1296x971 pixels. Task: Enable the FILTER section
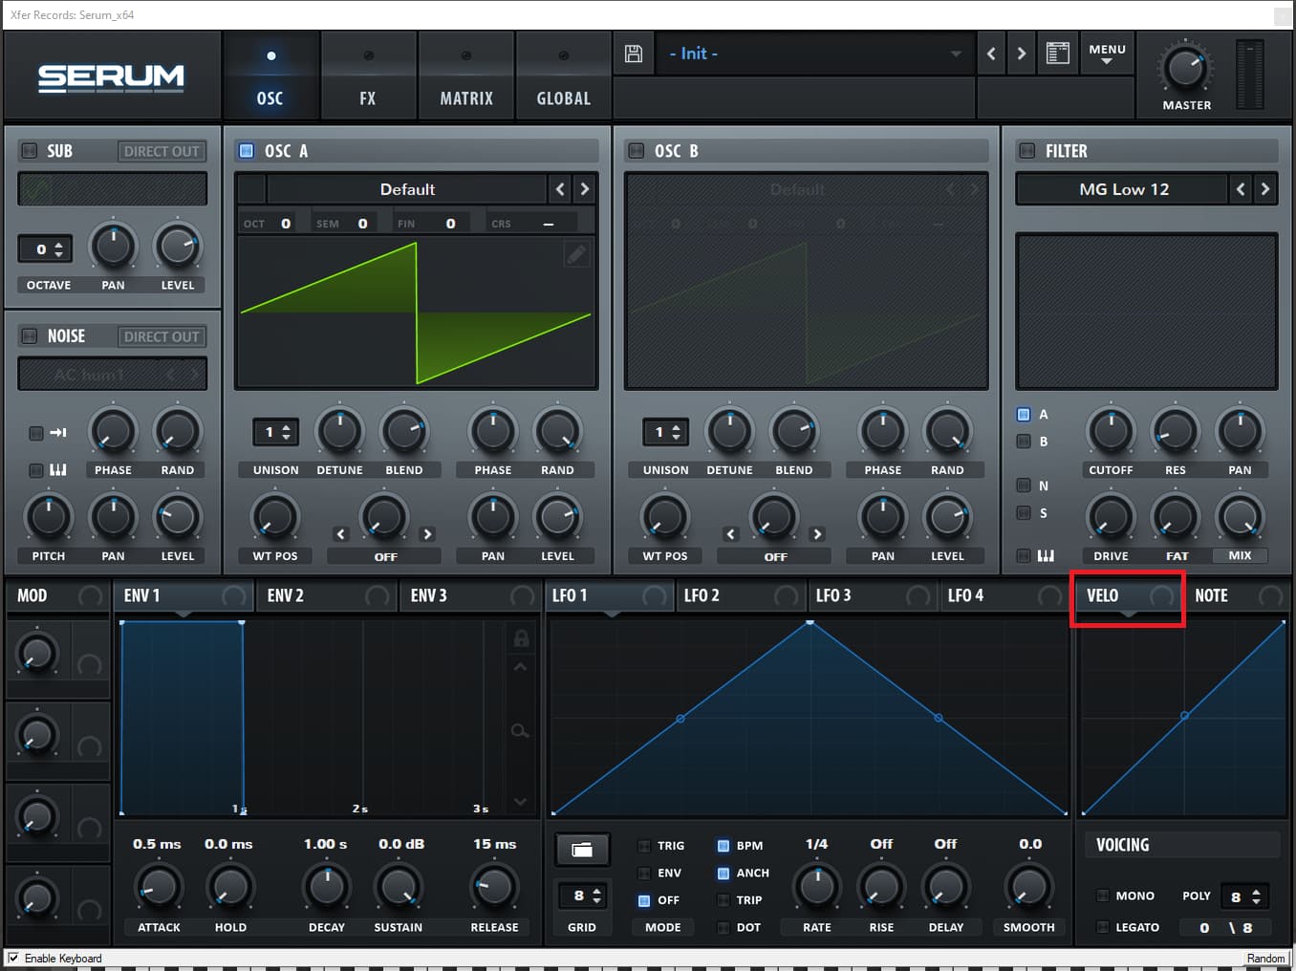tap(1027, 151)
